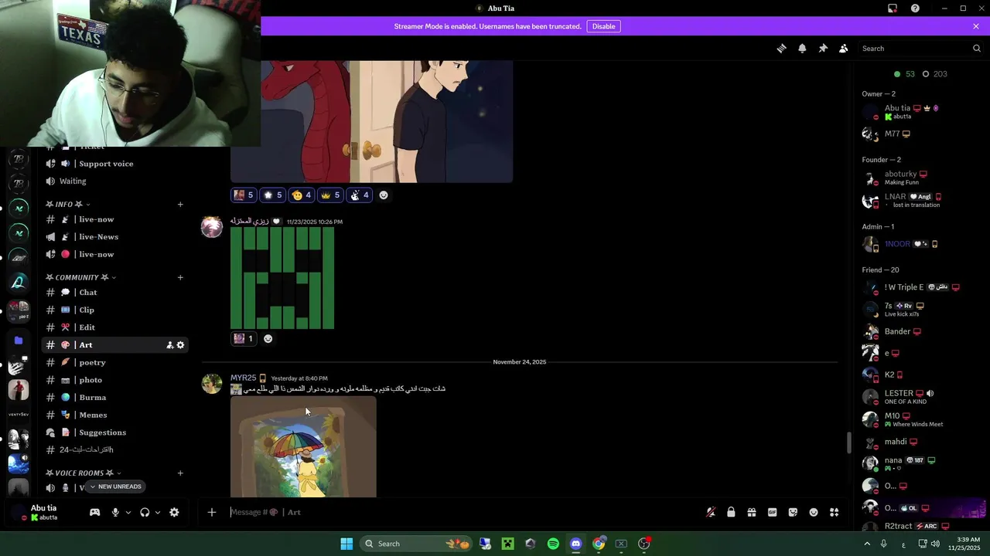Screen dimensions: 990x556
Task: Add a channel to COMMUNITY category
Action: click(x=180, y=277)
